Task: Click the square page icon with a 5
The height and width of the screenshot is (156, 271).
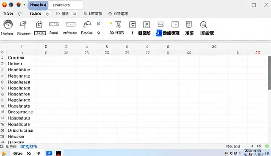Action: (147, 25)
